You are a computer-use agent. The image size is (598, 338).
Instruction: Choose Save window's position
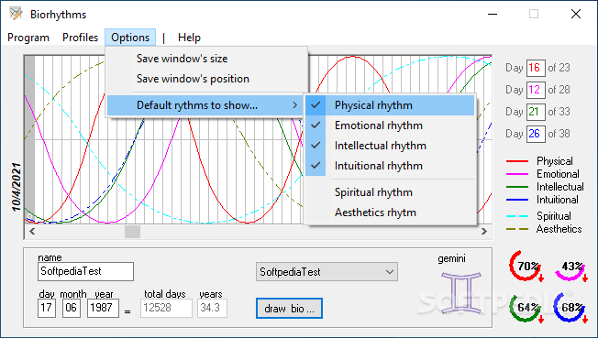[206, 79]
